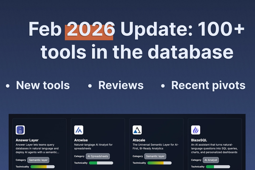Image resolution: width=255 pixels, height=170 pixels.
Task: Select Atscale's Semantic layer category tag
Action: click(x=155, y=156)
